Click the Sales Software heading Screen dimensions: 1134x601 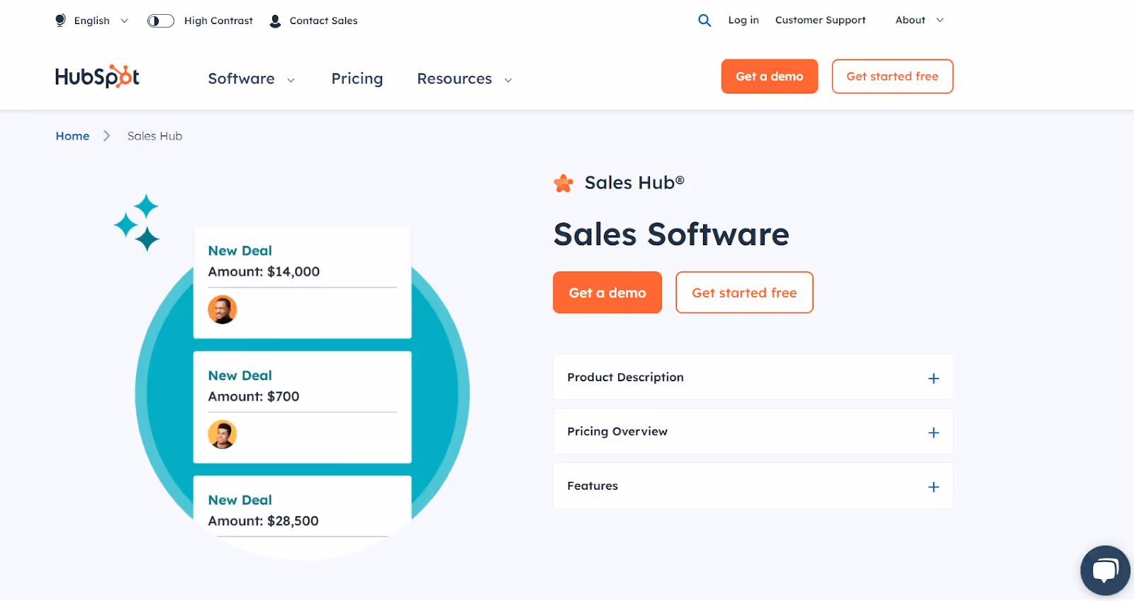(671, 235)
